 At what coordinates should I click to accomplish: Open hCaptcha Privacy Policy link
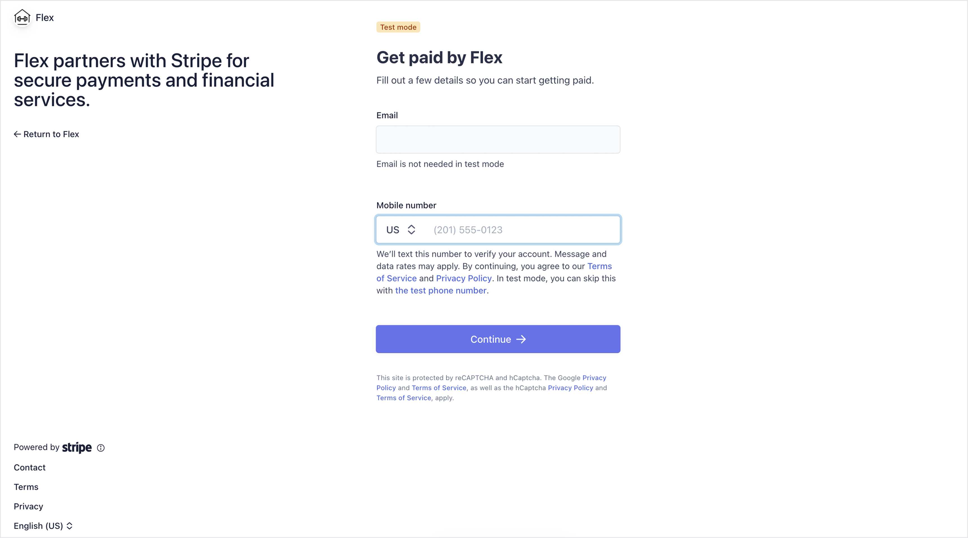pyautogui.click(x=571, y=388)
